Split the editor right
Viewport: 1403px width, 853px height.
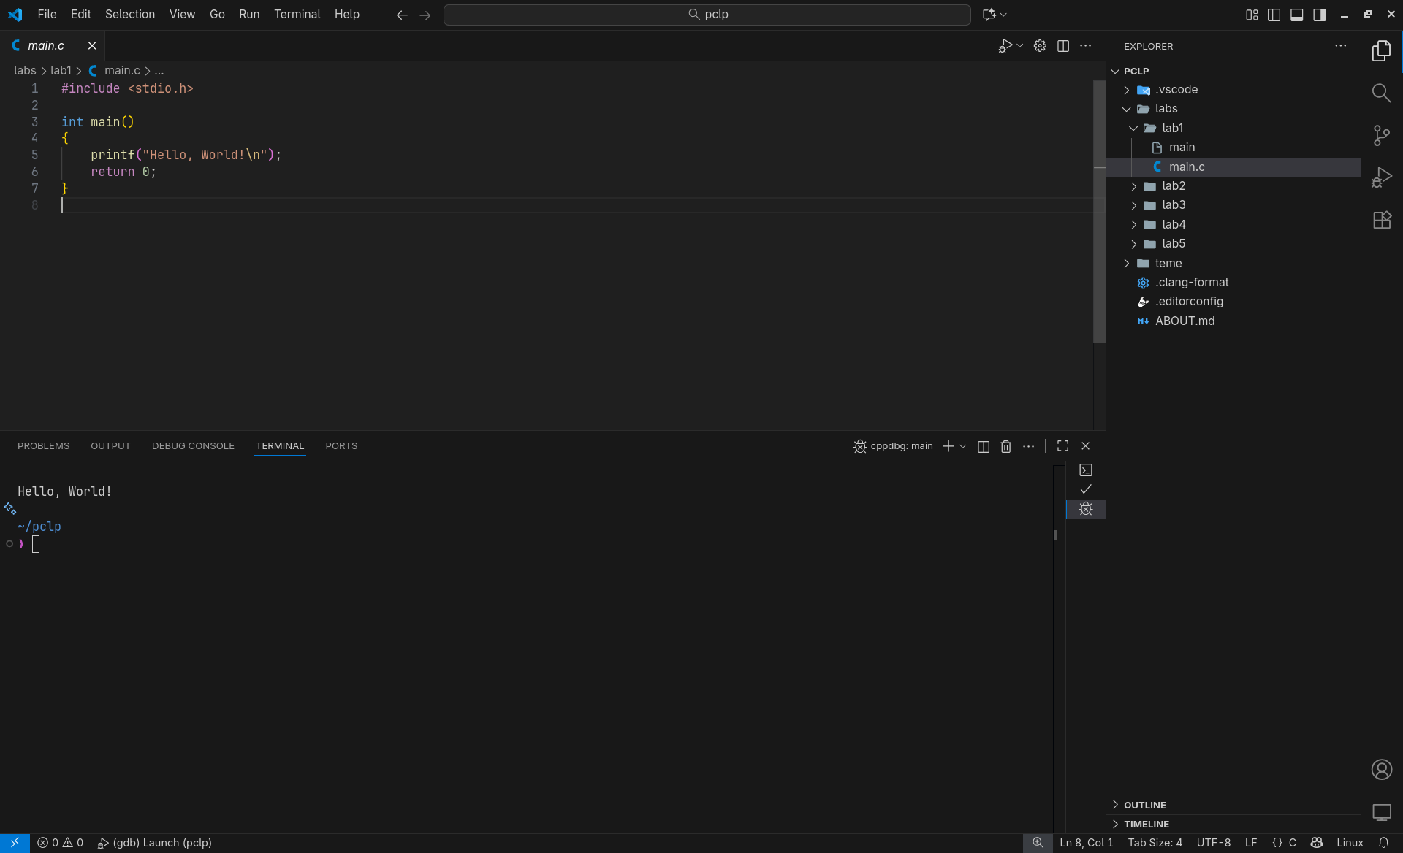point(1063,46)
